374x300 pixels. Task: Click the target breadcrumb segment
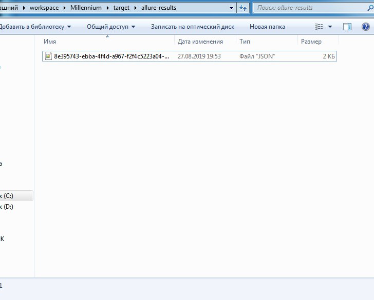click(x=121, y=8)
